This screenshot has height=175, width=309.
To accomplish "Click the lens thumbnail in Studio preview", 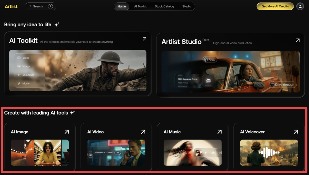I will (x=208, y=81).
